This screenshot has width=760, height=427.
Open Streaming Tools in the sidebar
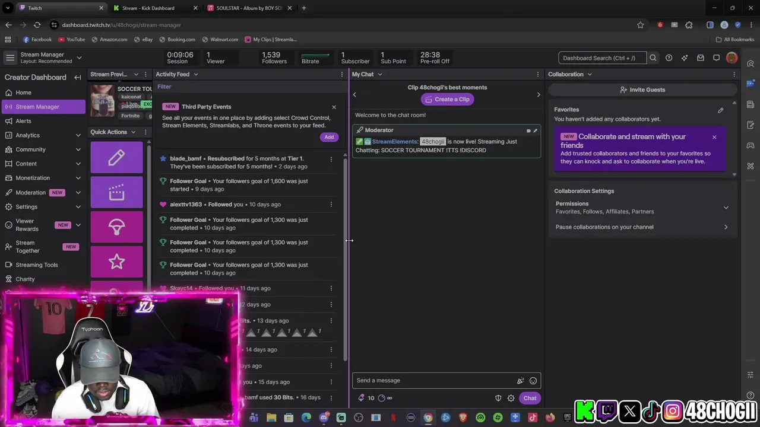point(43,265)
